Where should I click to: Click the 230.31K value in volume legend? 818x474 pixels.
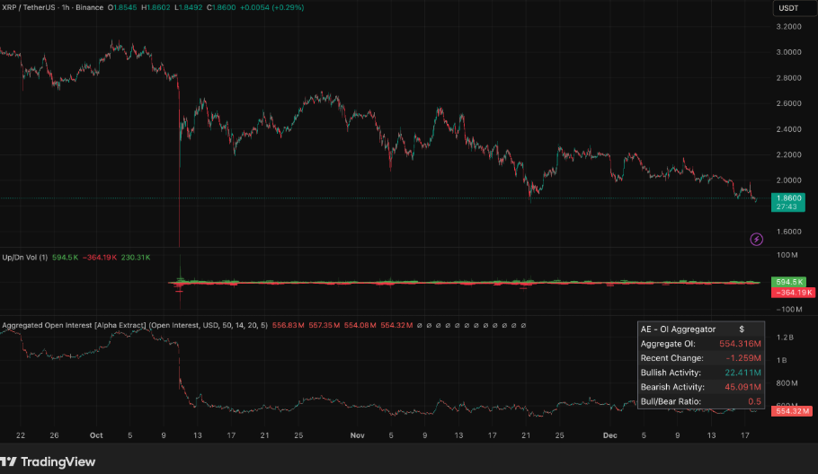coord(135,258)
